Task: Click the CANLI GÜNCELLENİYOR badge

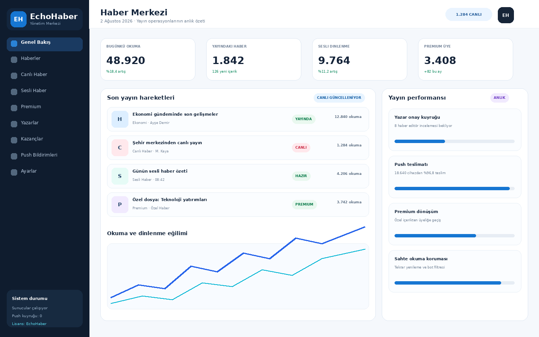Action: point(339,98)
